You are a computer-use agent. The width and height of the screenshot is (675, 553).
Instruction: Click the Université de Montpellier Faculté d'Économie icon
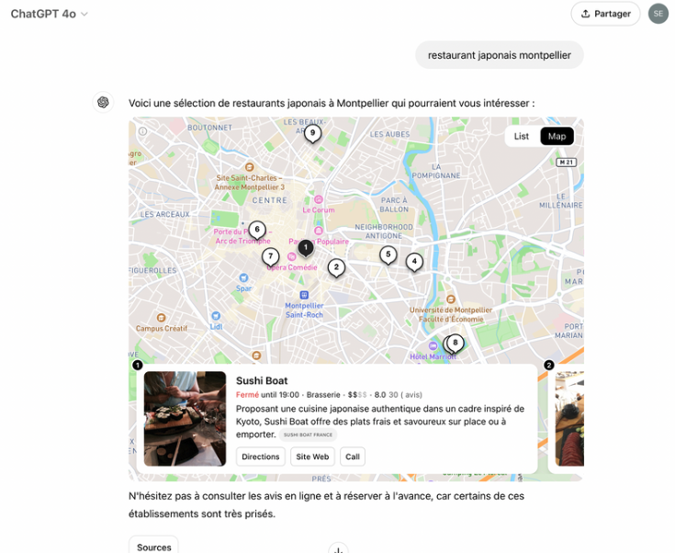(451, 299)
